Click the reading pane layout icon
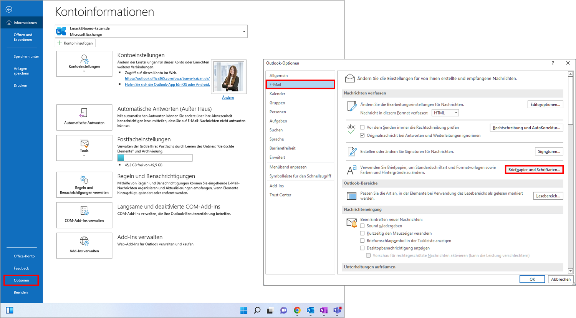 click(351, 196)
